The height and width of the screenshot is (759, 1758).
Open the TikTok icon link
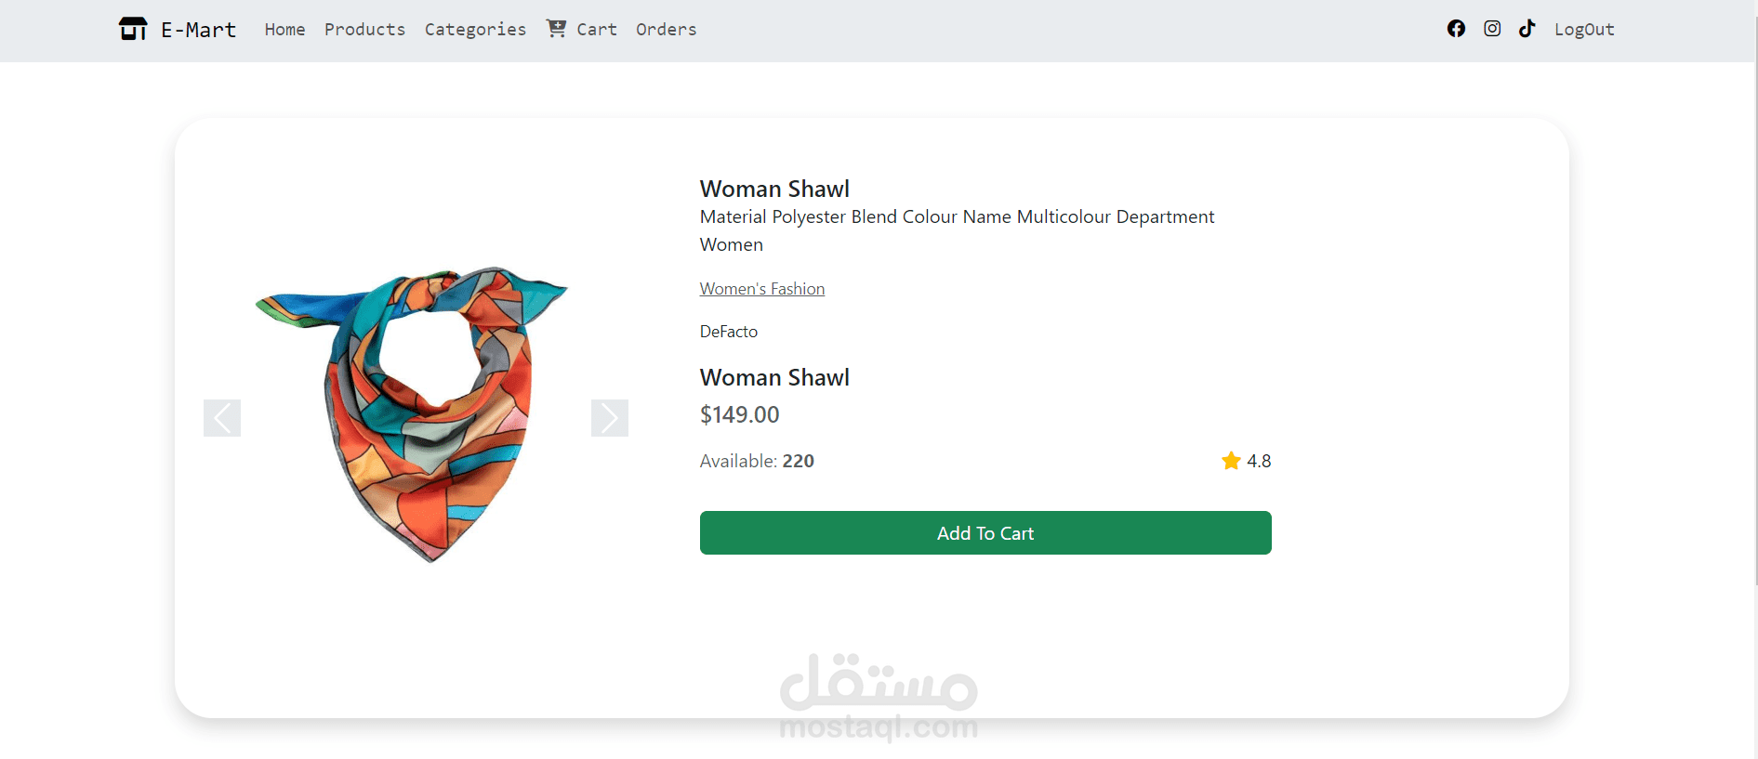pos(1527,29)
